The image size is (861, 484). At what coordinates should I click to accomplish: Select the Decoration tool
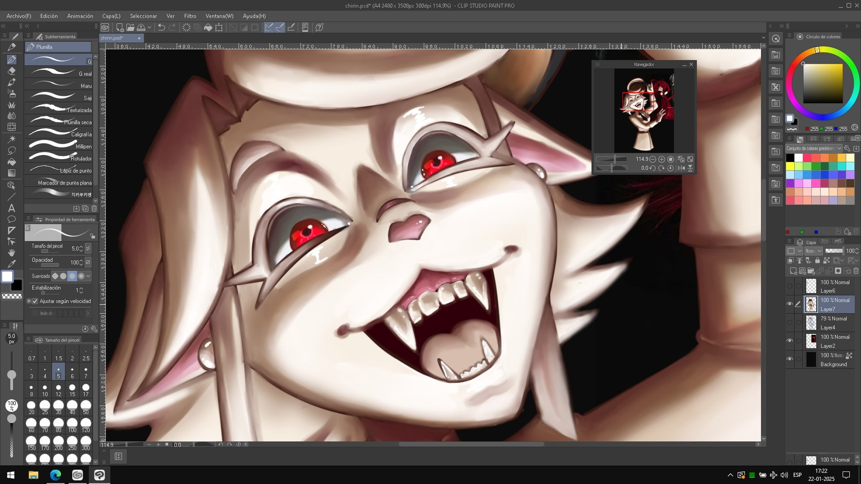click(12, 105)
